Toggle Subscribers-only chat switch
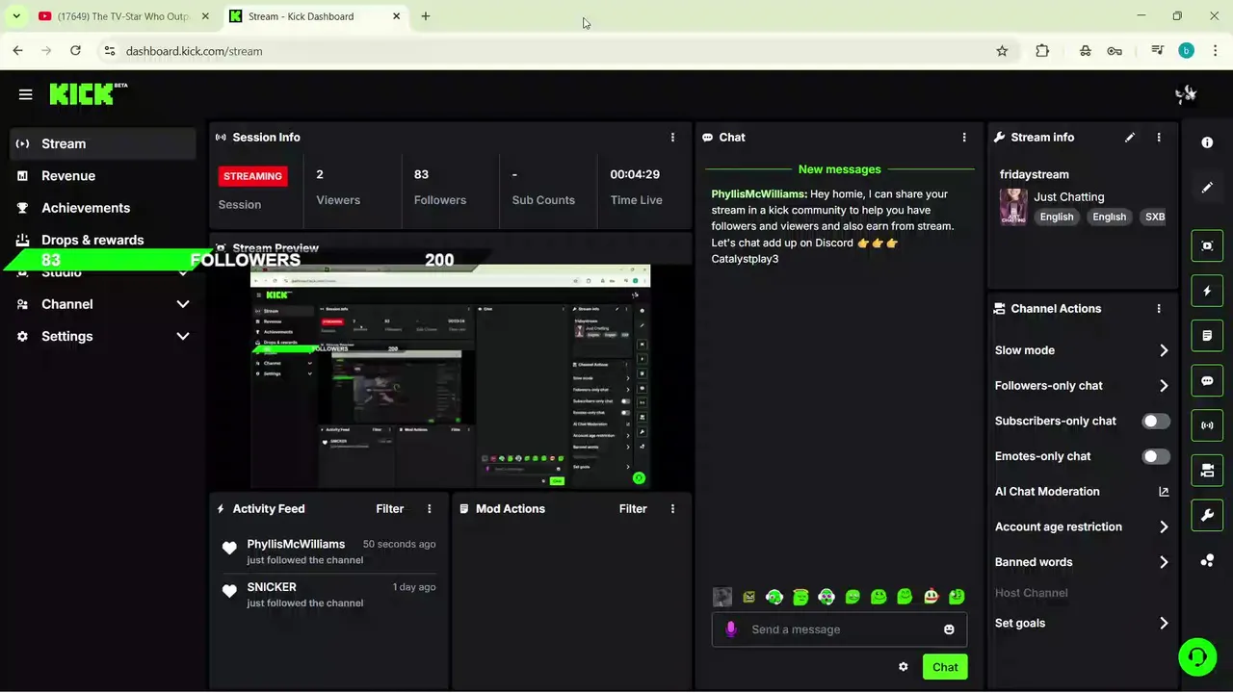Viewport: 1233px width, 693px height. (x=1156, y=421)
